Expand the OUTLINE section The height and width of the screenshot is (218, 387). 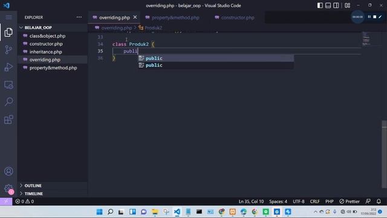click(x=53, y=186)
